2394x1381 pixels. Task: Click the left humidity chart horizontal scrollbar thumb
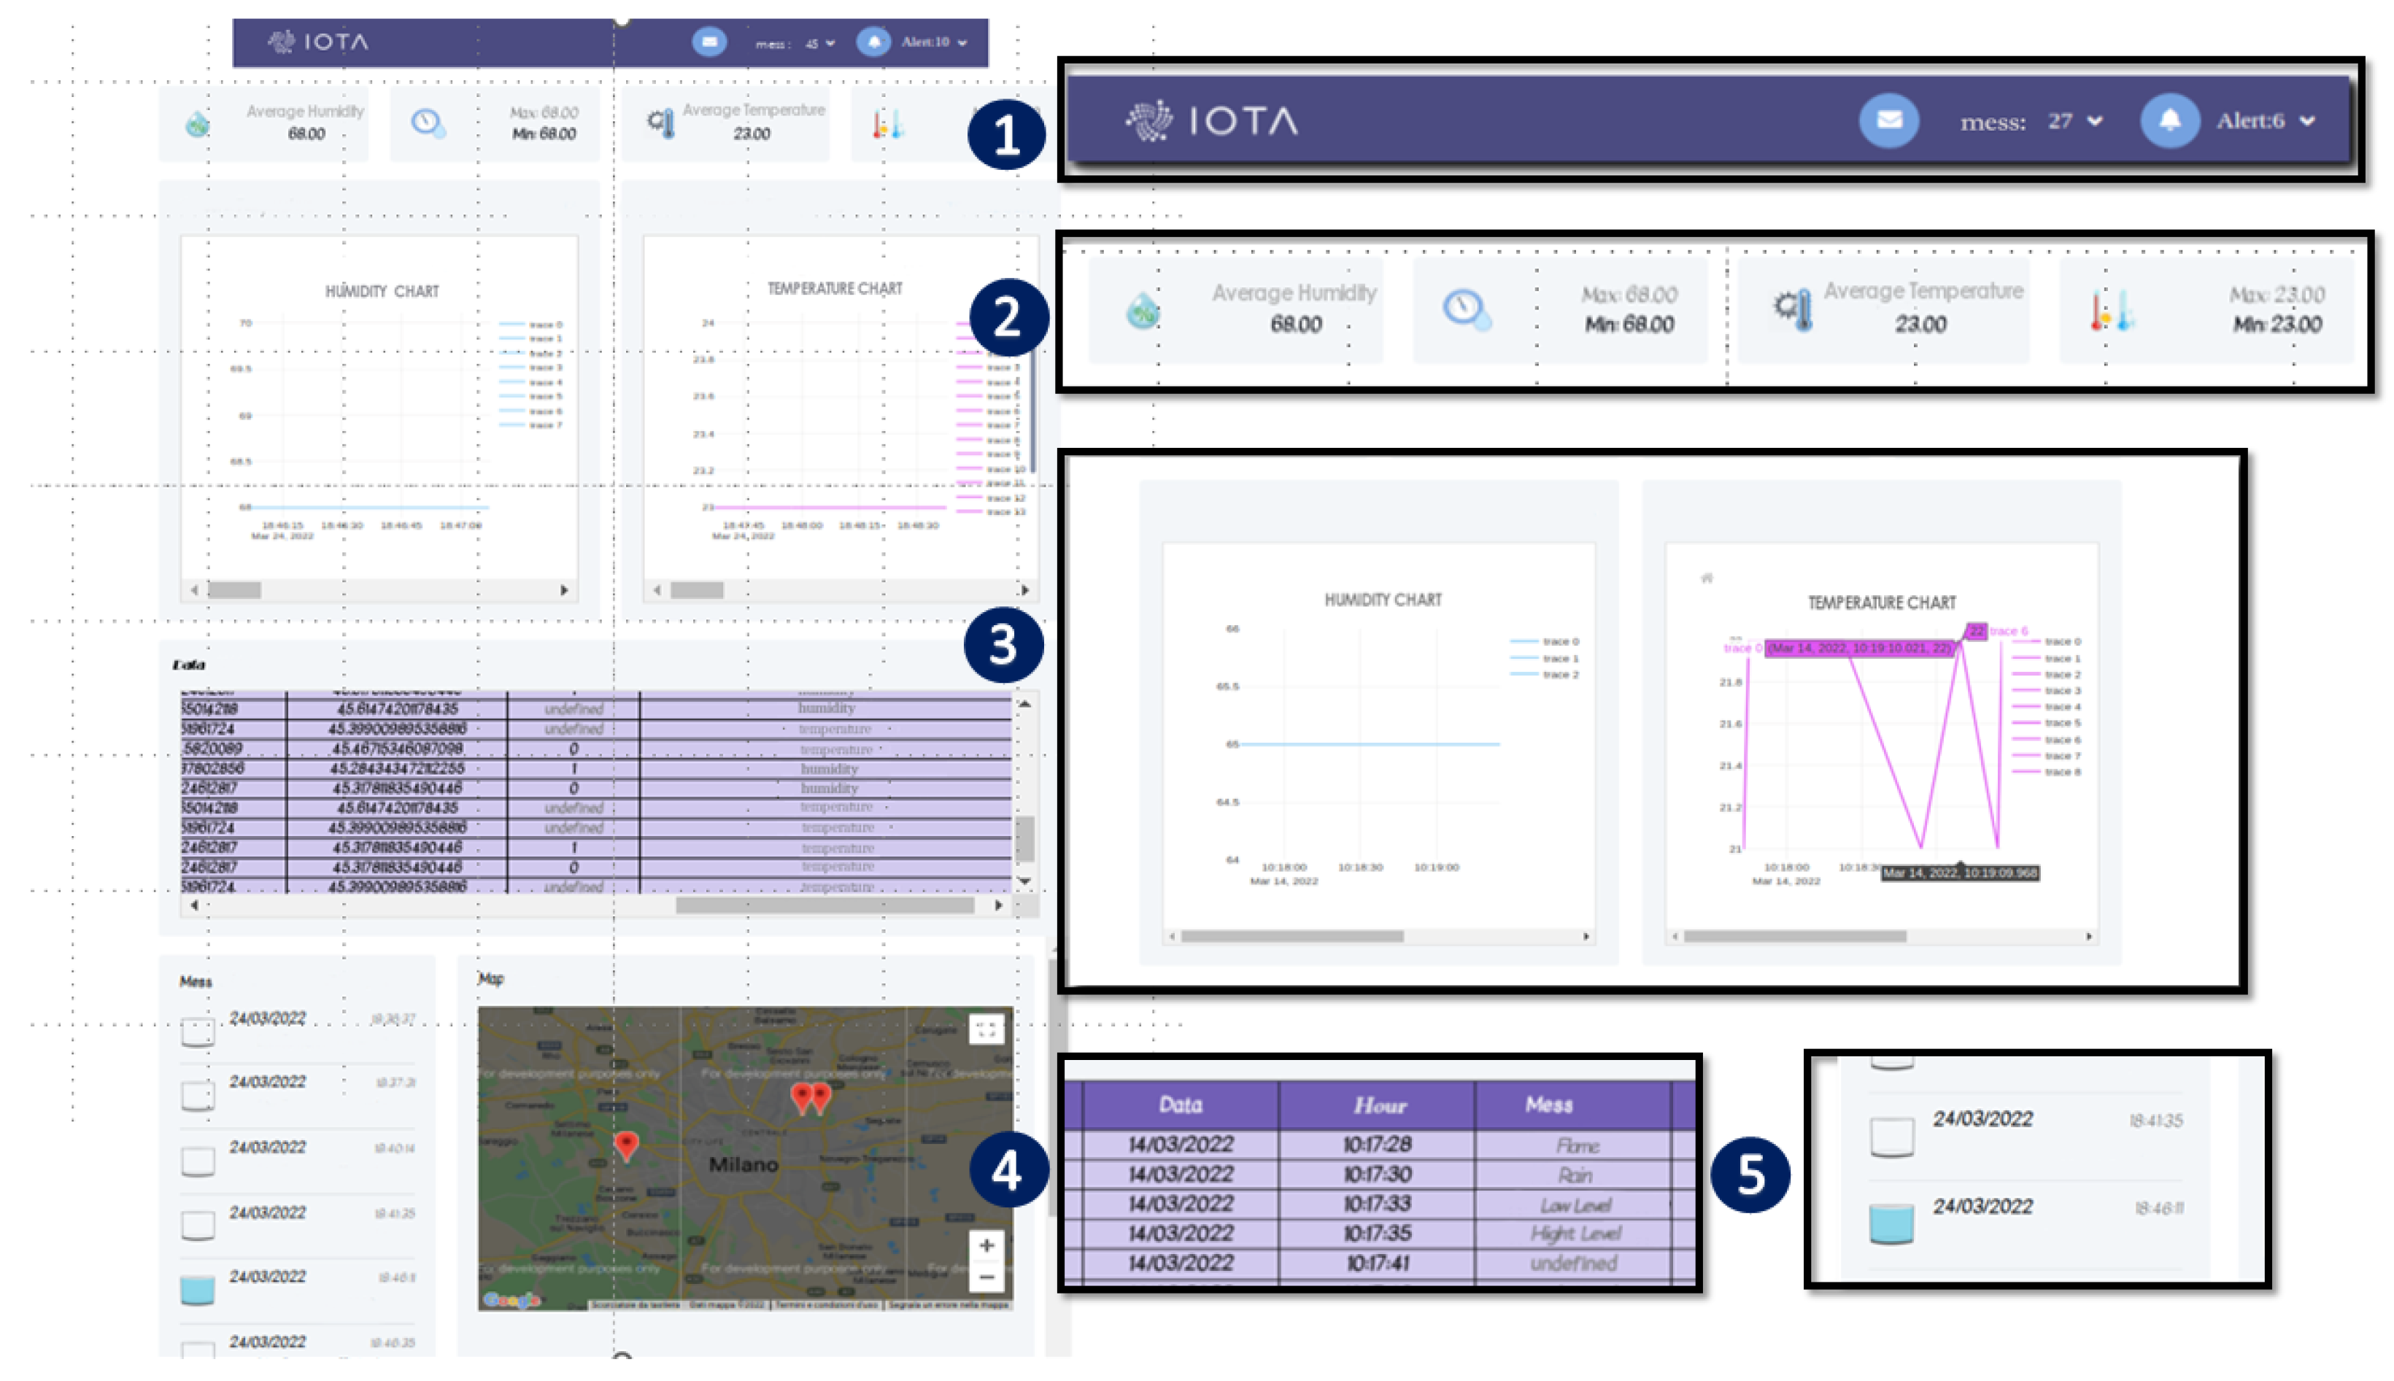click(234, 590)
